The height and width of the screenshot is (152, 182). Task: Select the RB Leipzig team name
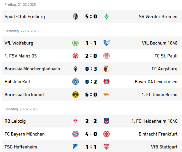click(x=15, y=121)
